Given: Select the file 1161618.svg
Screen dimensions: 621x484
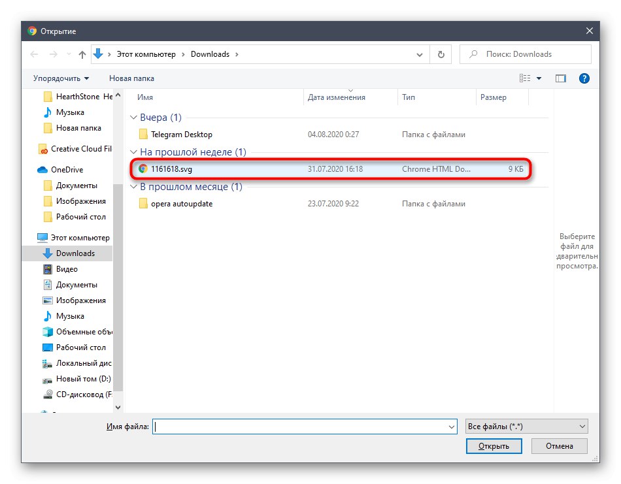Looking at the screenshot, I should (x=331, y=169).
